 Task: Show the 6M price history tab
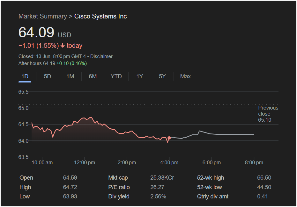click(x=93, y=76)
